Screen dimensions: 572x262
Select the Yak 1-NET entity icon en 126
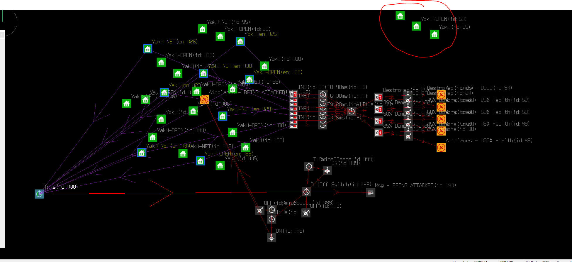[x=147, y=49]
